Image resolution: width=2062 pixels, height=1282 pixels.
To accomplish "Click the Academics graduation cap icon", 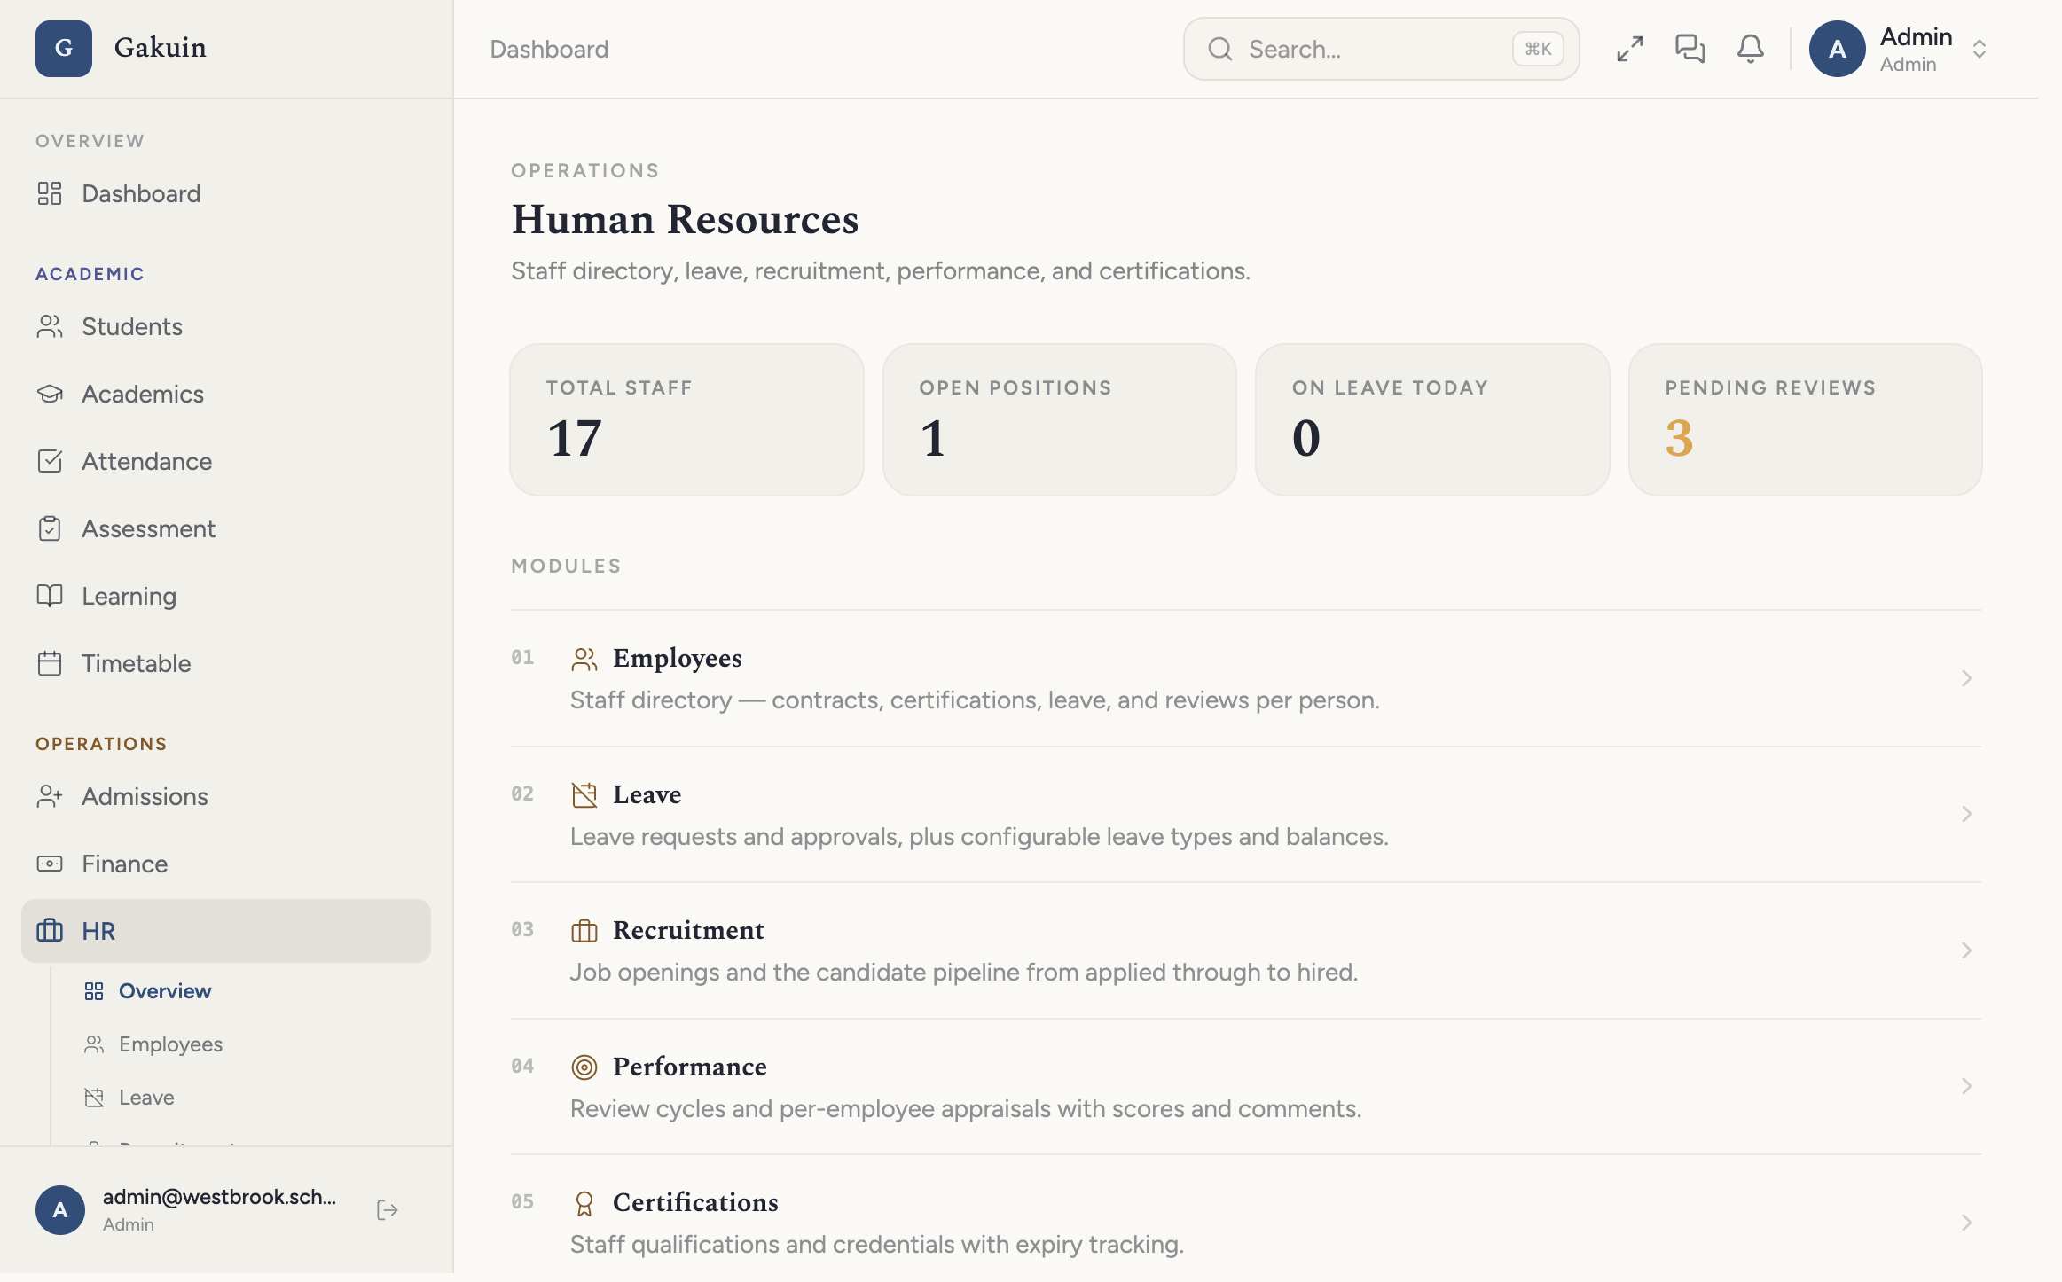I will point(50,394).
